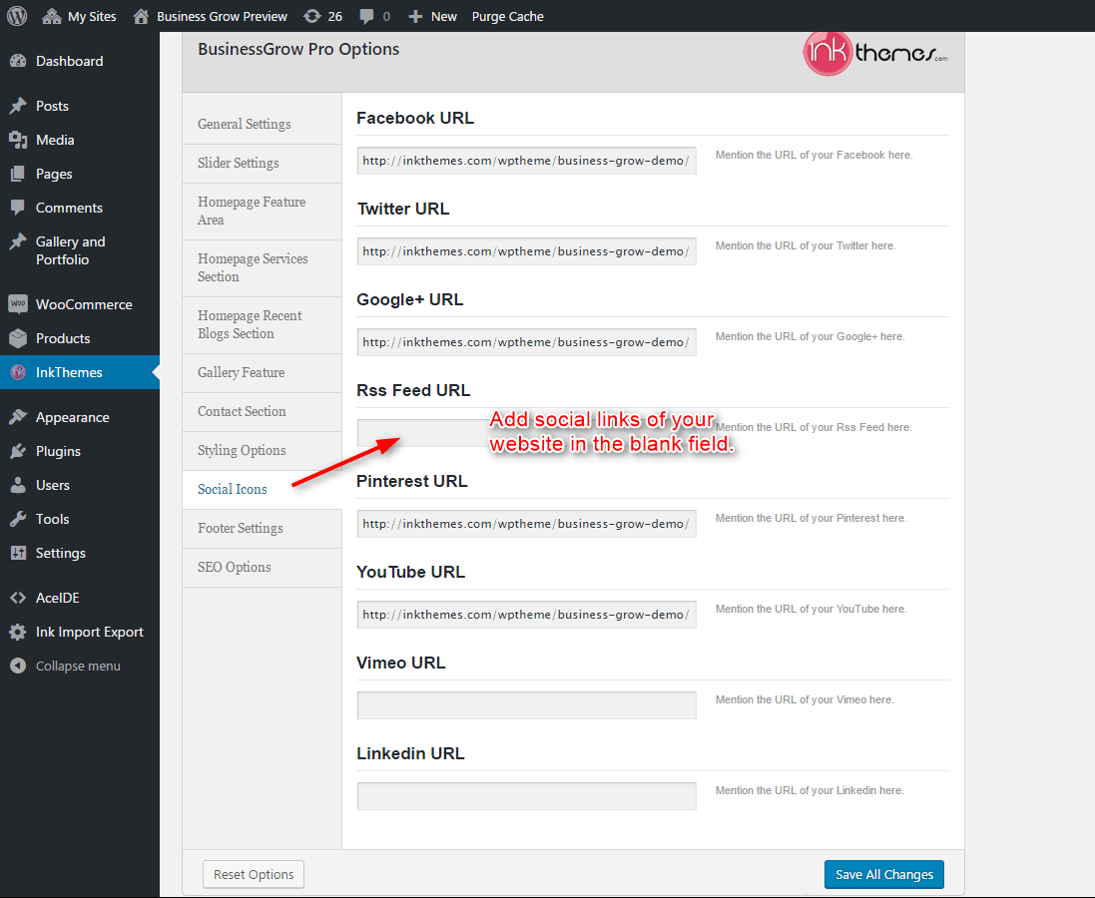Click the WordPress logo icon
The width and height of the screenshot is (1095, 898).
(17, 16)
